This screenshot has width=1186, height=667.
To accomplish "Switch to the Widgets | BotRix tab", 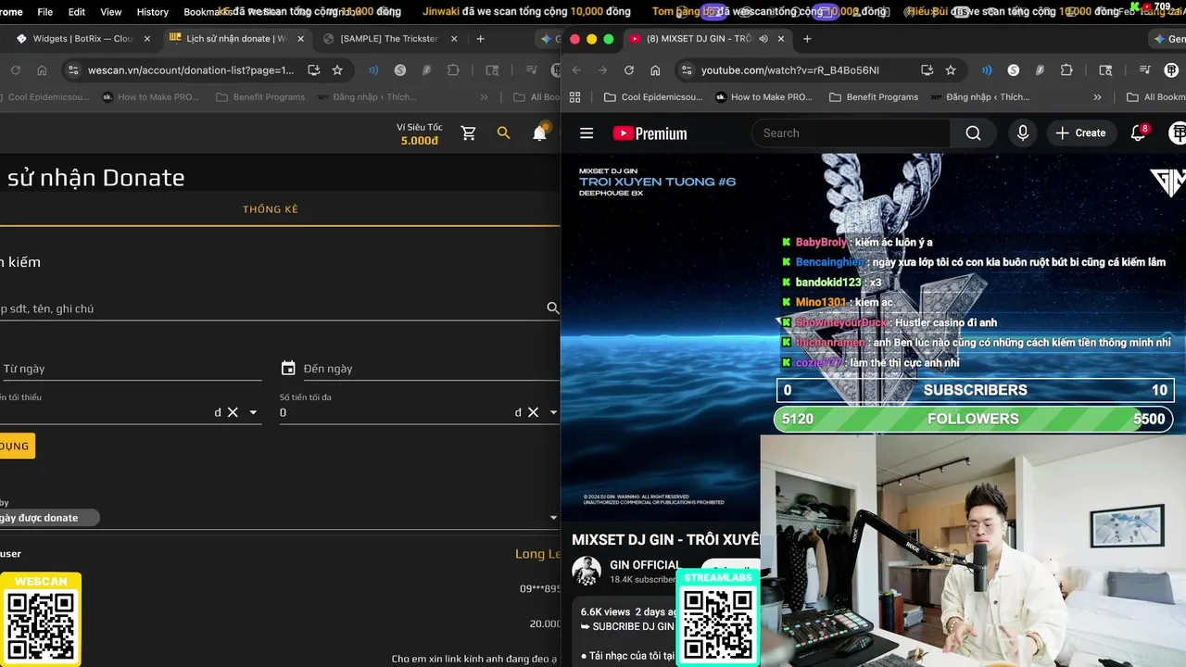I will point(83,39).
